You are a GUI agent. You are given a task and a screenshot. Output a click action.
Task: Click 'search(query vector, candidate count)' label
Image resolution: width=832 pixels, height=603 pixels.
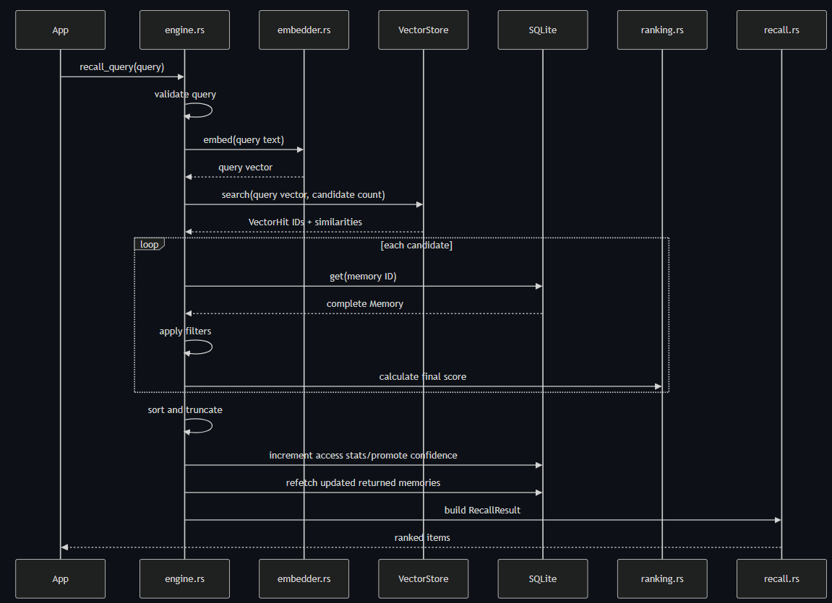pyautogui.click(x=303, y=194)
